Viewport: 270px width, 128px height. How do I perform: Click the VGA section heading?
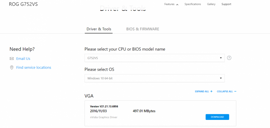[x=89, y=96]
